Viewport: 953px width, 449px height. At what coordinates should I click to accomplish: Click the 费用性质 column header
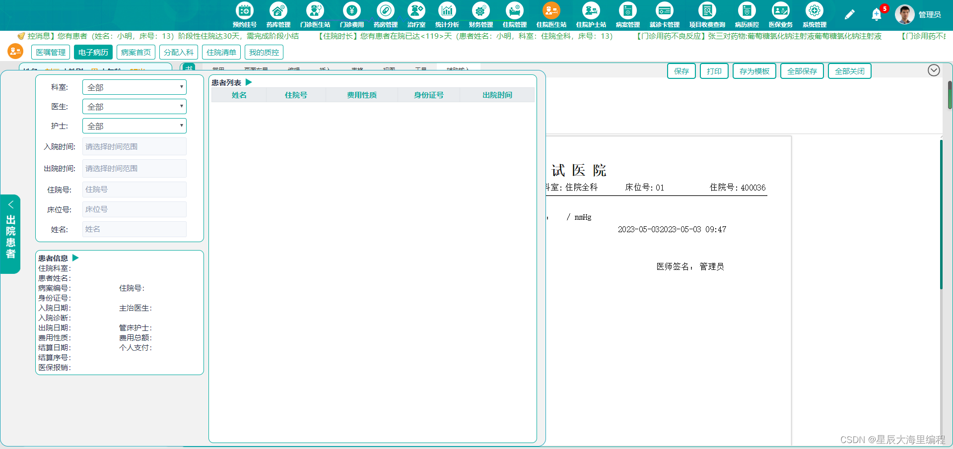click(362, 95)
